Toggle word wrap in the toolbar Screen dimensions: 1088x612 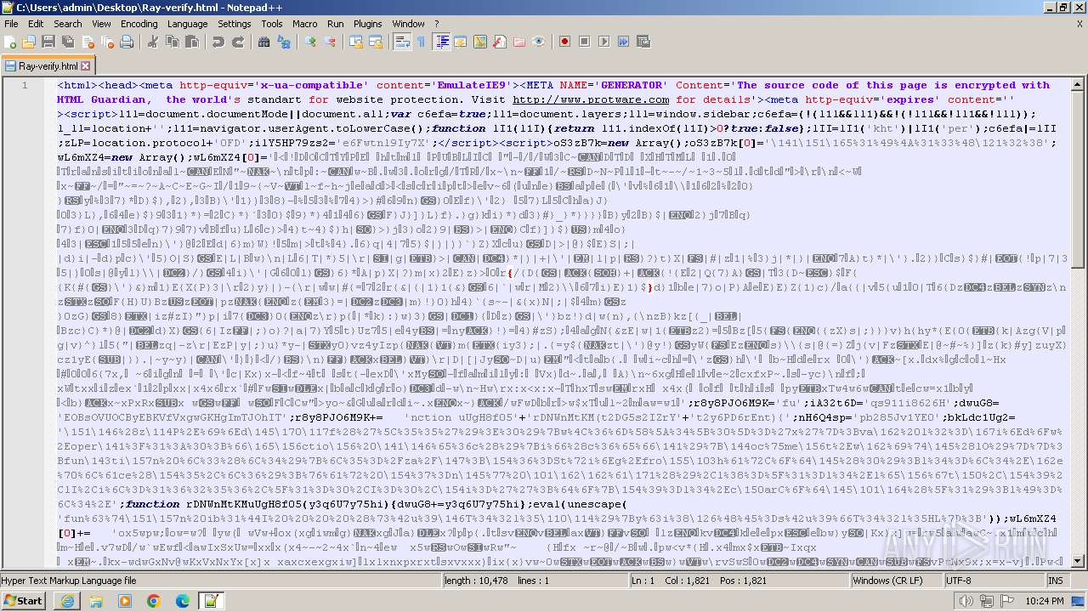tap(402, 42)
